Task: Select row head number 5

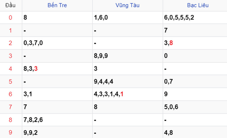Action: [x=10, y=81]
